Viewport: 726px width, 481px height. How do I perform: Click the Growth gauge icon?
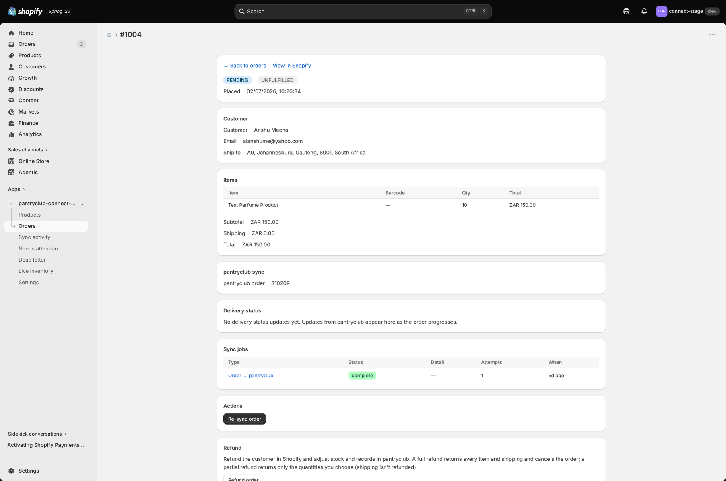click(x=11, y=78)
